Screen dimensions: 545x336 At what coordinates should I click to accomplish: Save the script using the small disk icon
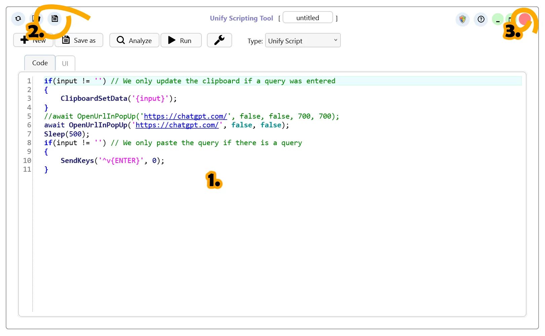point(54,18)
